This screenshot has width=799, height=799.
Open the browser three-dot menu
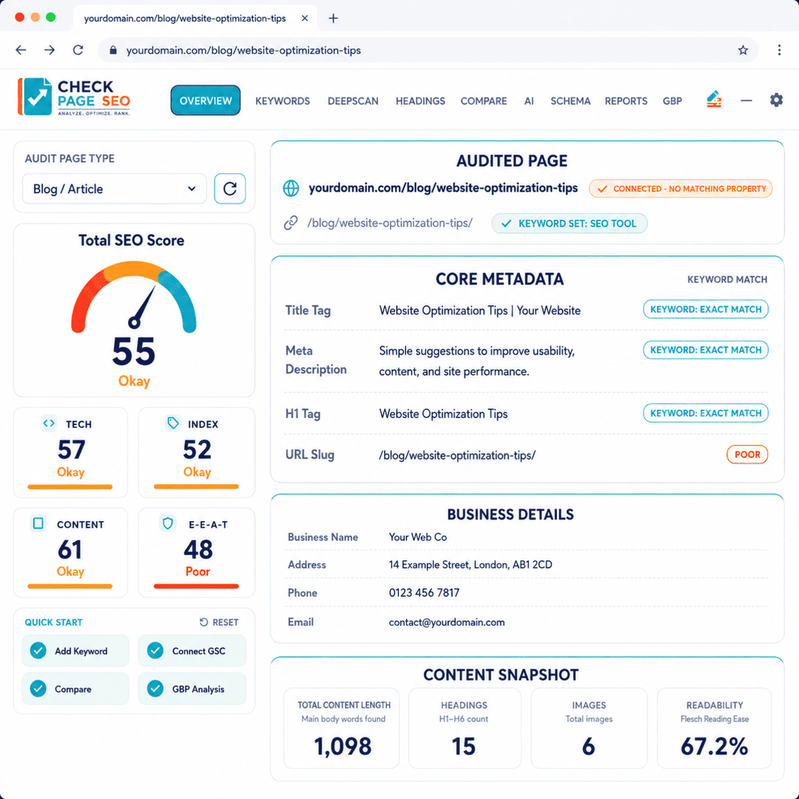coord(779,50)
